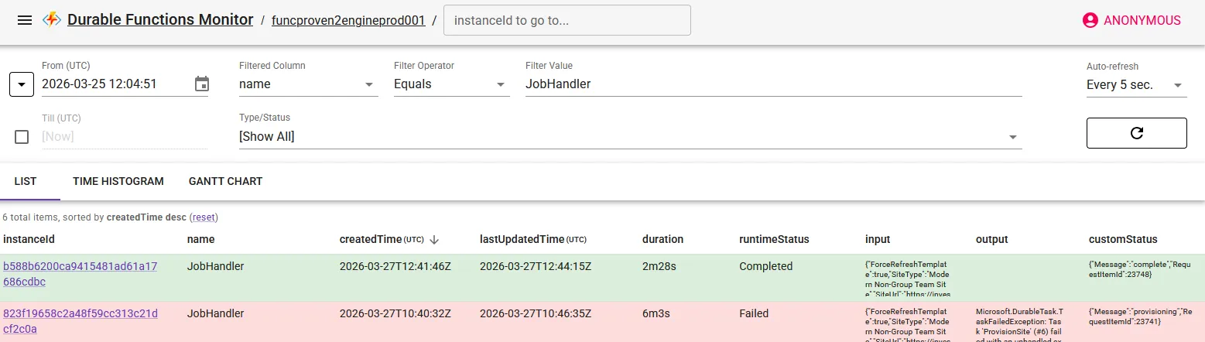Viewport: 1205px width, 342px height.
Task: Click the Durable Functions Monitor logo icon
Action: coord(53,20)
